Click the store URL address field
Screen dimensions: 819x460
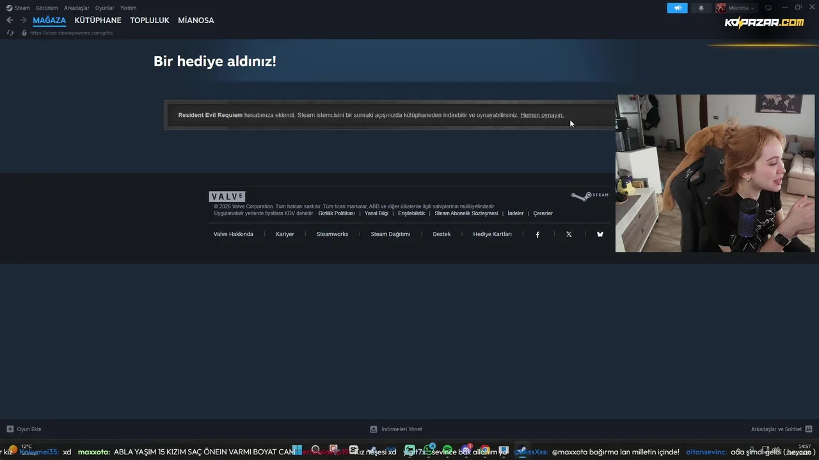(x=72, y=33)
